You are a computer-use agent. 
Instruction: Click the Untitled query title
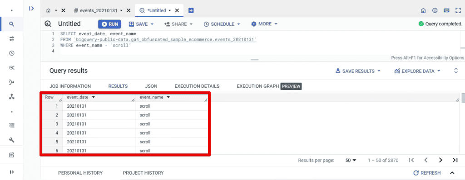(x=69, y=24)
